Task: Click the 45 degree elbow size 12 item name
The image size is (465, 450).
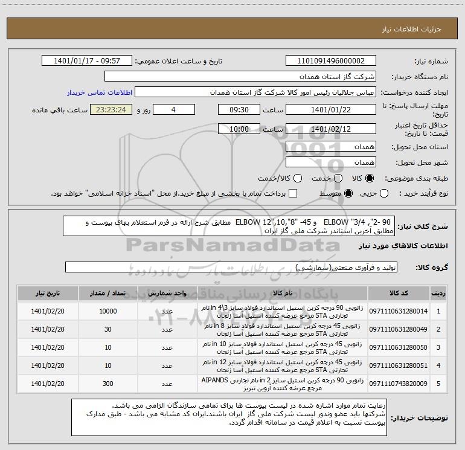Action: click(283, 366)
